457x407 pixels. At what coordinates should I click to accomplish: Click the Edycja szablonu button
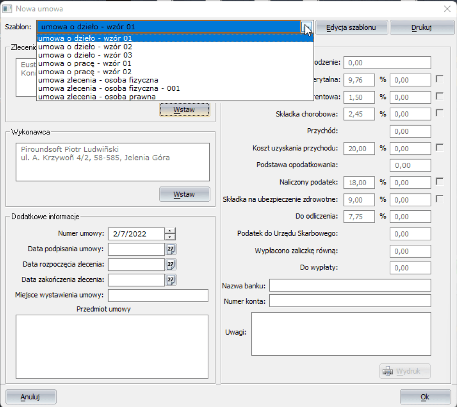351,27
